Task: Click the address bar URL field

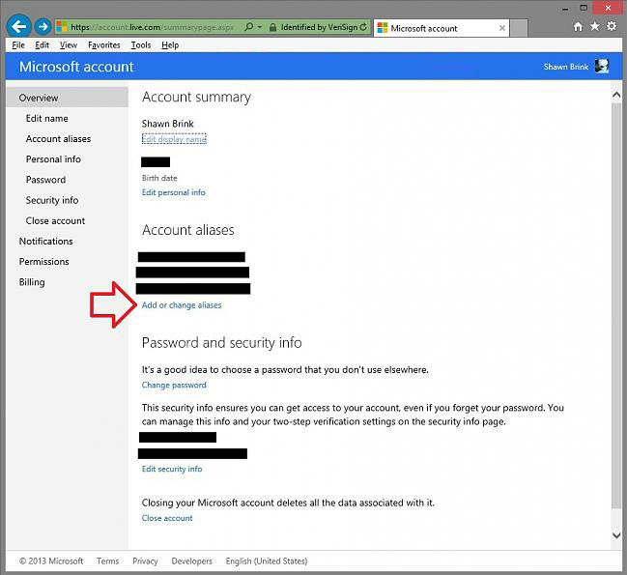Action: [x=152, y=27]
